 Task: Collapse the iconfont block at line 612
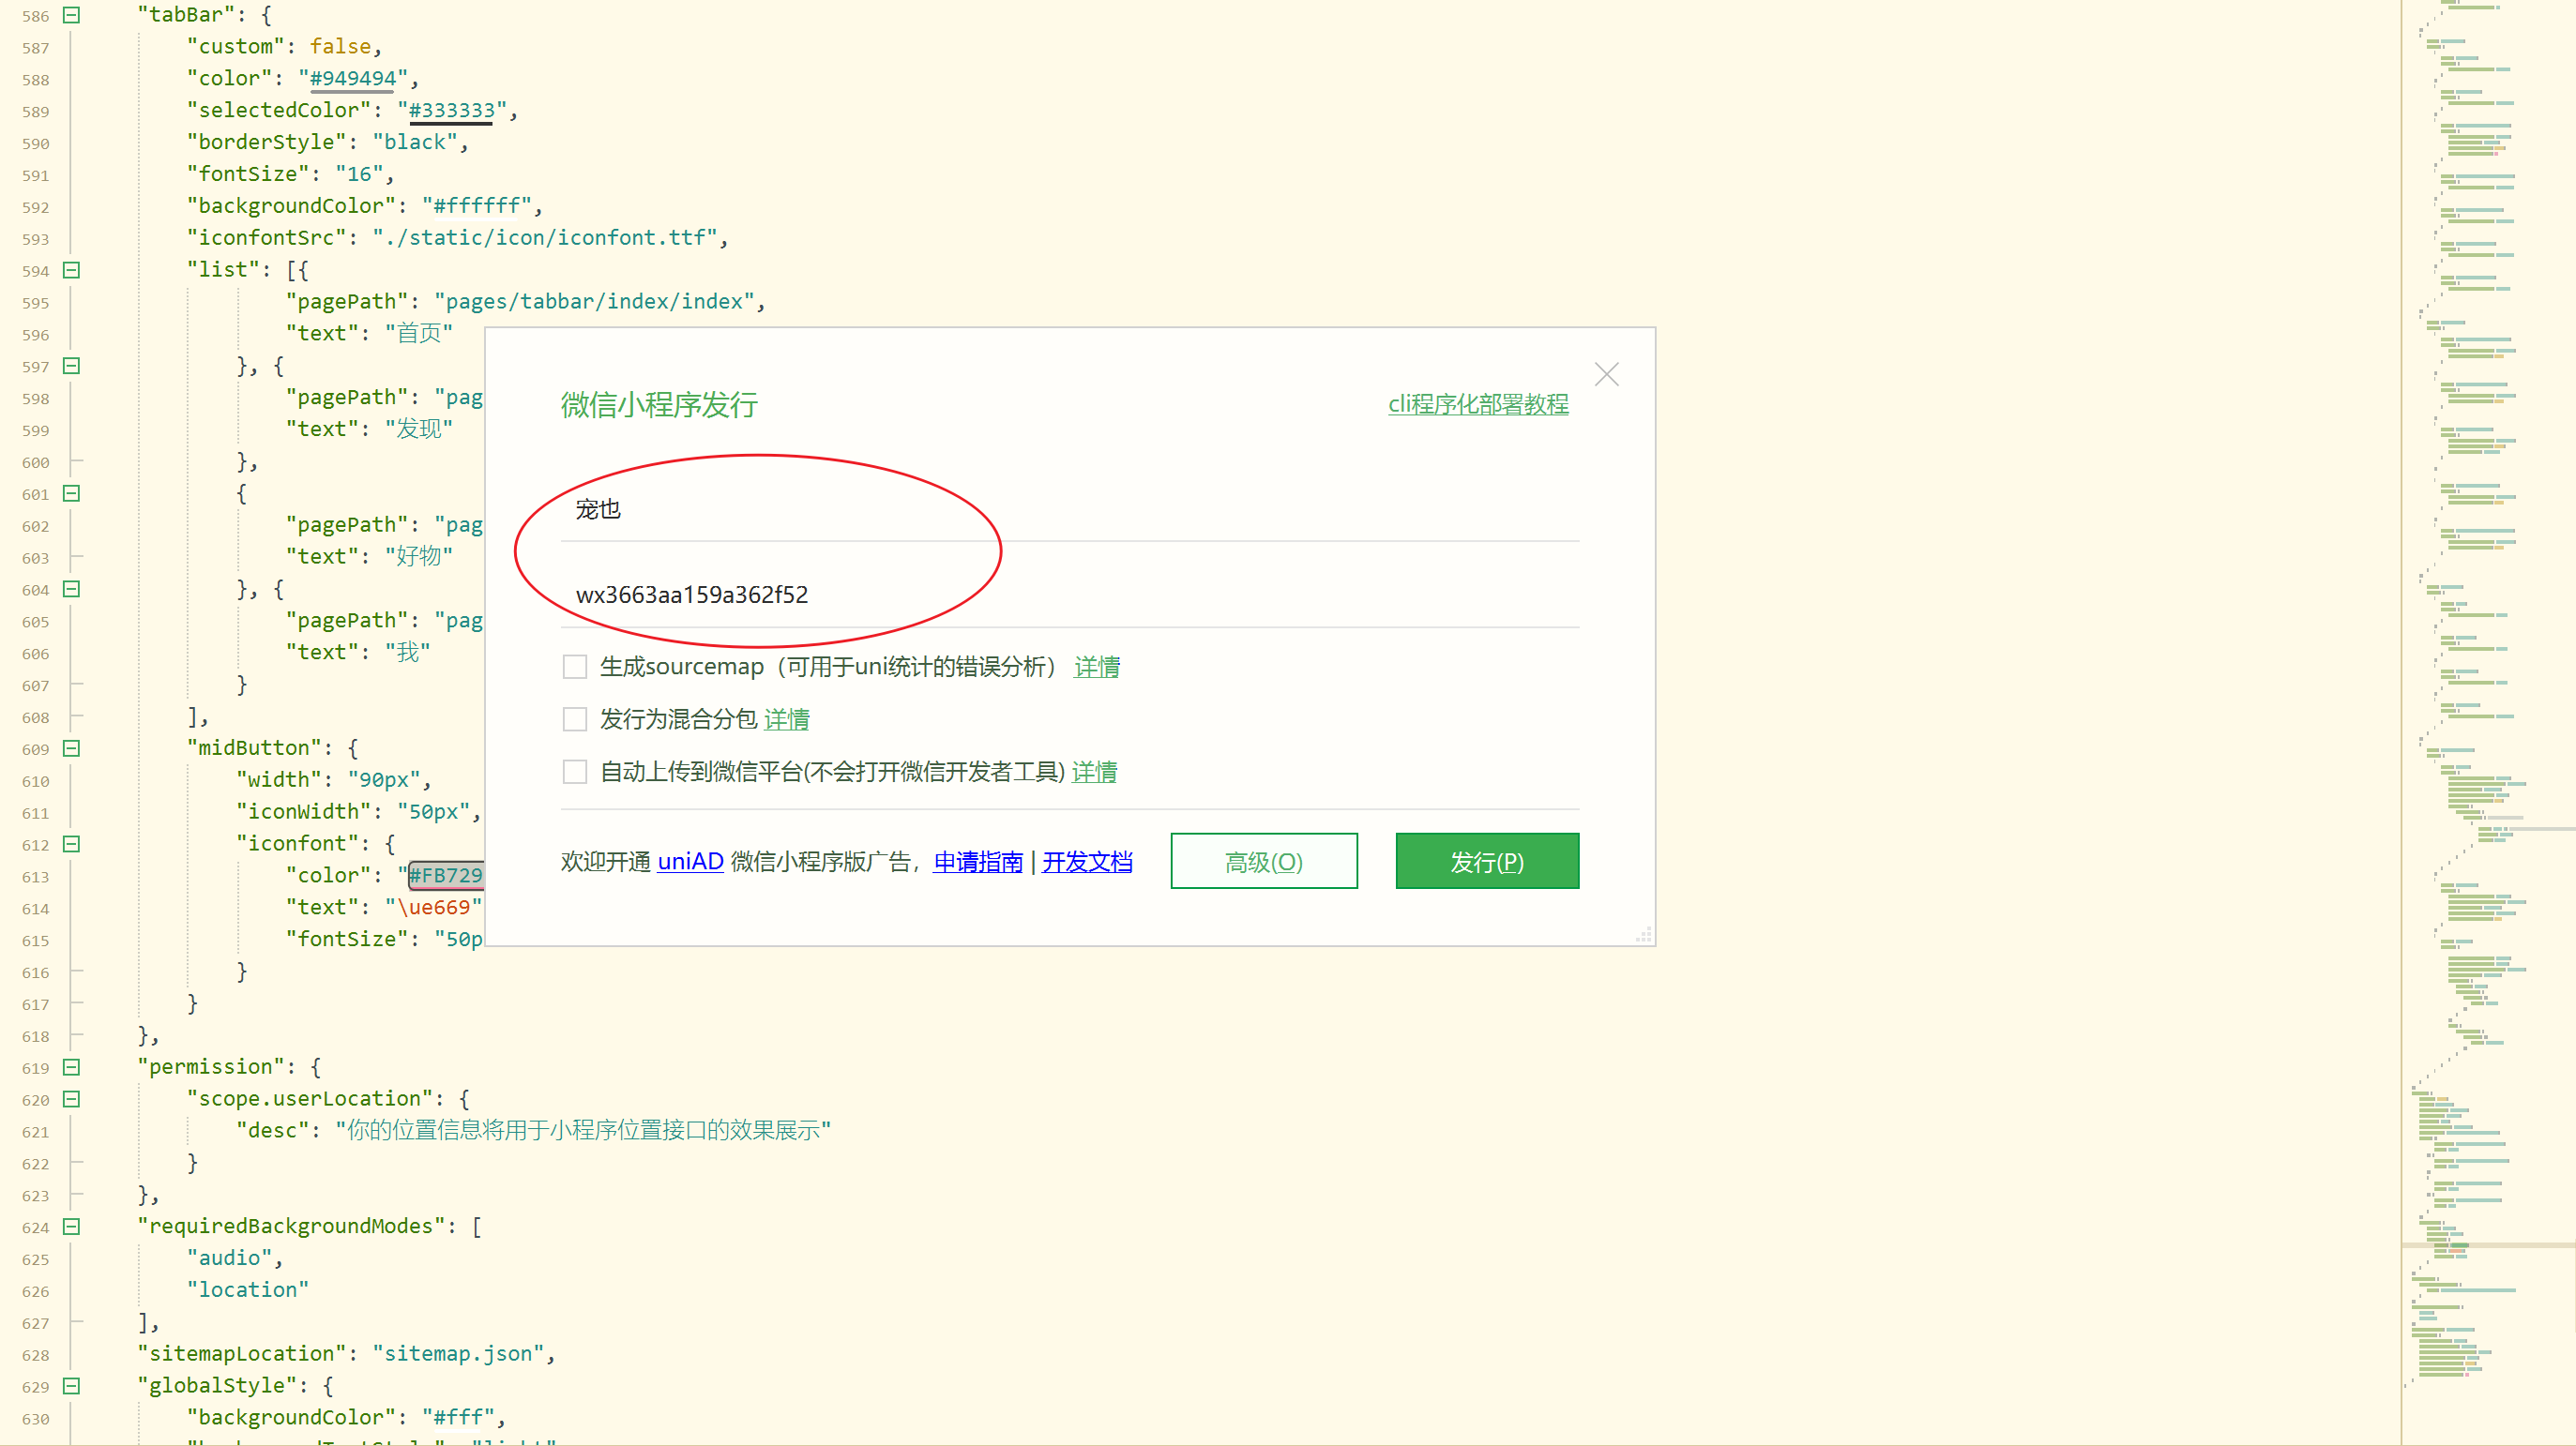click(71, 844)
